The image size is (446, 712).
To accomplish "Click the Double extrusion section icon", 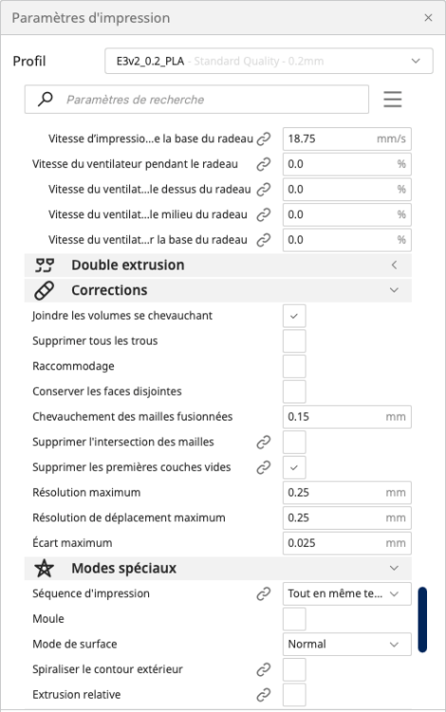I will pyautogui.click(x=45, y=265).
